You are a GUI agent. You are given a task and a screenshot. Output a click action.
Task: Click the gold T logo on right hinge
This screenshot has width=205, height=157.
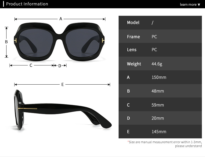(x=103, y=41)
